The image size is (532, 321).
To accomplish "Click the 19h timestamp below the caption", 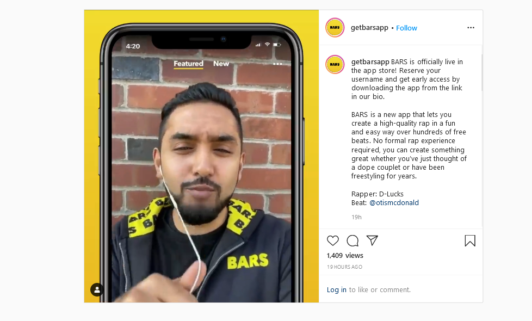I will 356,217.
